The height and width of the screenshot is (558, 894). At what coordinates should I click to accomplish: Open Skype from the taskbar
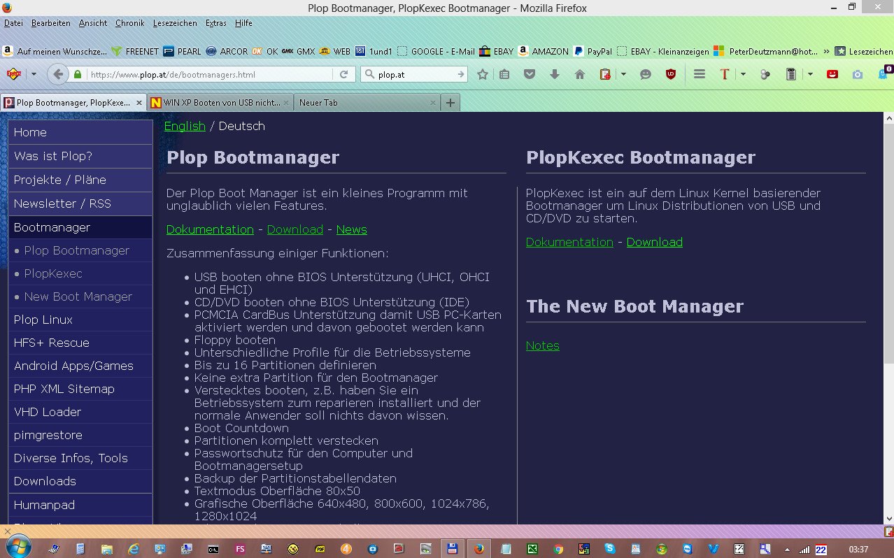tap(611, 549)
